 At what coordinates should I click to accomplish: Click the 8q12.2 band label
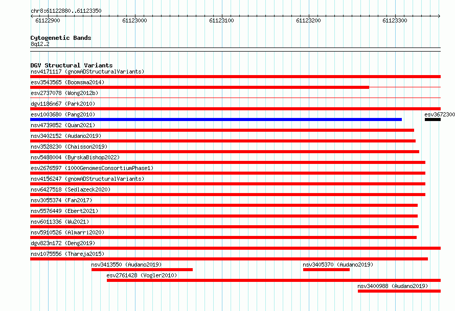coord(40,44)
